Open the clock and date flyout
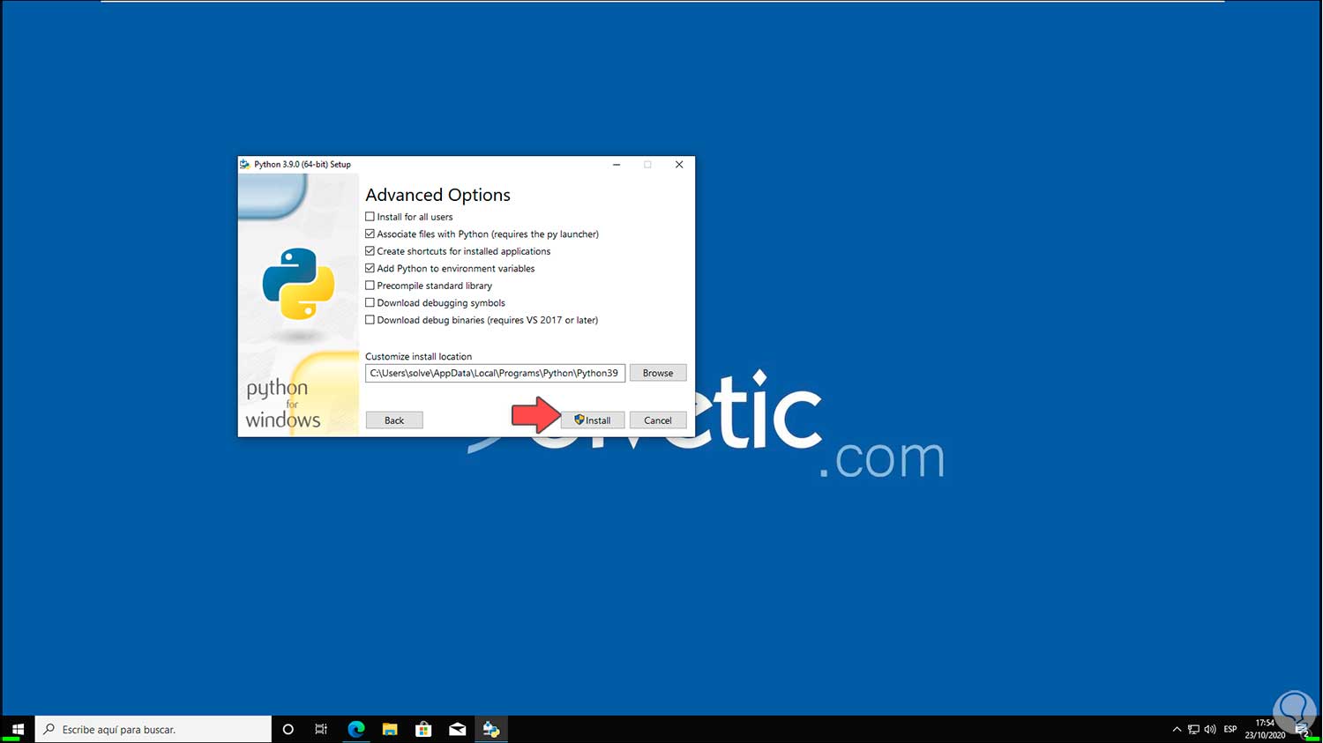1323x743 pixels. point(1265,729)
